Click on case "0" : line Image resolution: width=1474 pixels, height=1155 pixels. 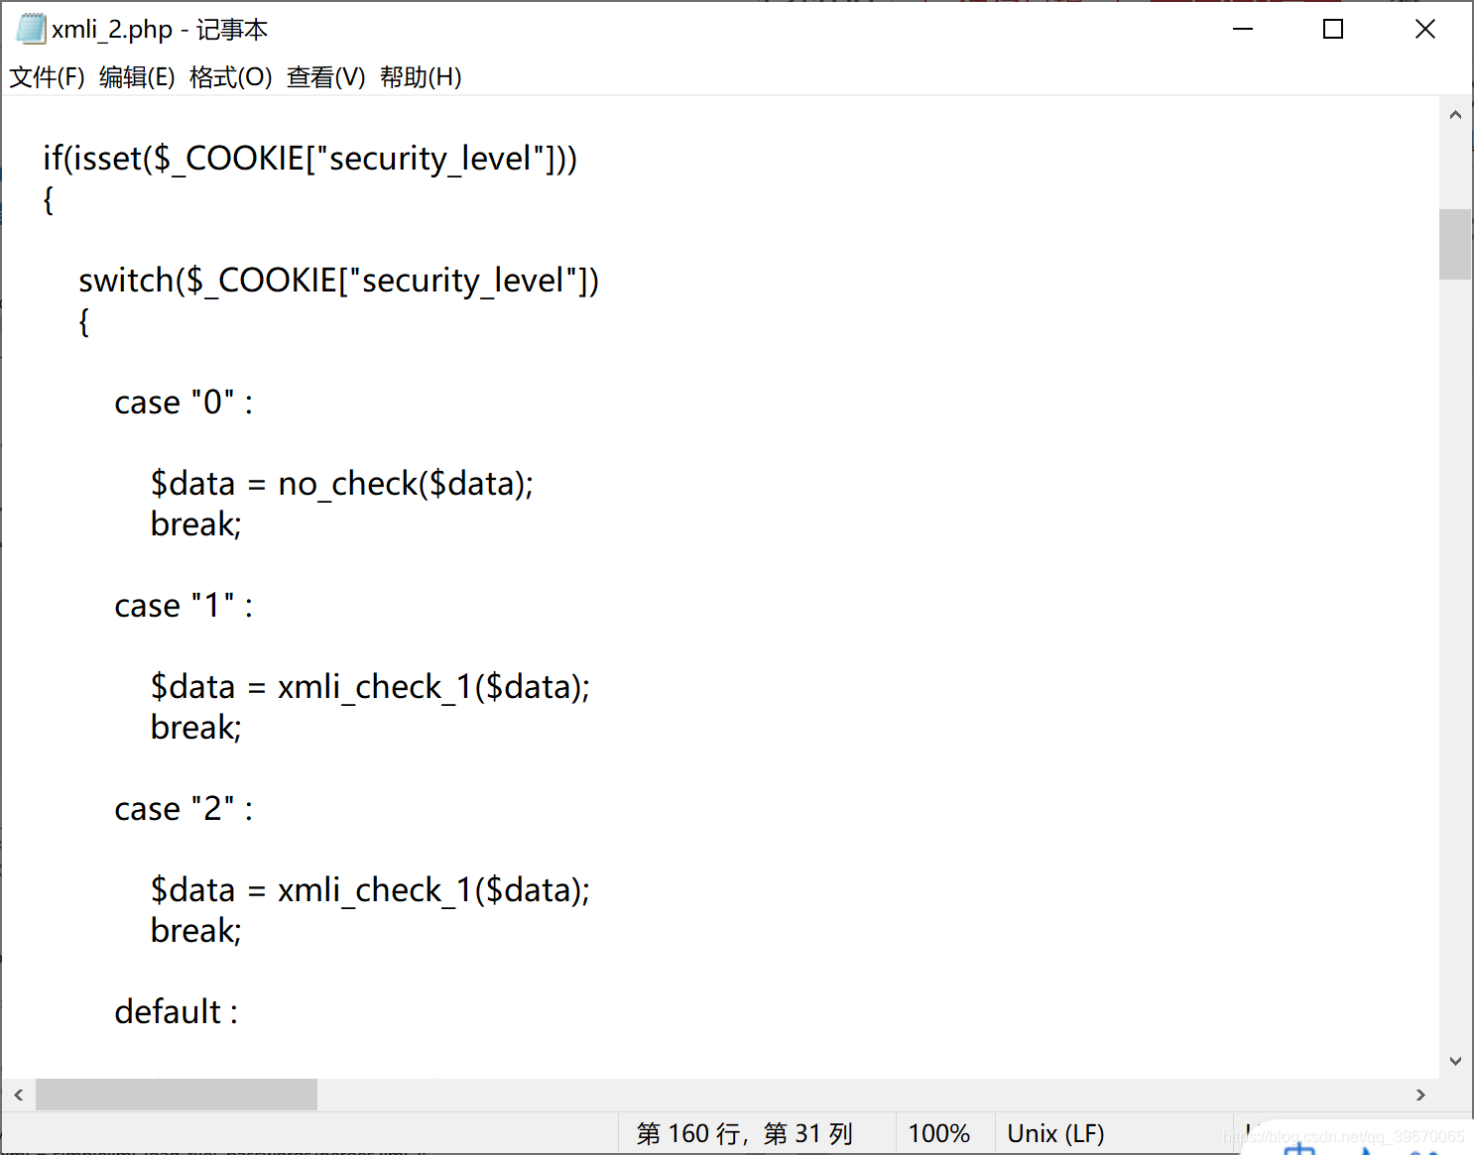(x=184, y=402)
